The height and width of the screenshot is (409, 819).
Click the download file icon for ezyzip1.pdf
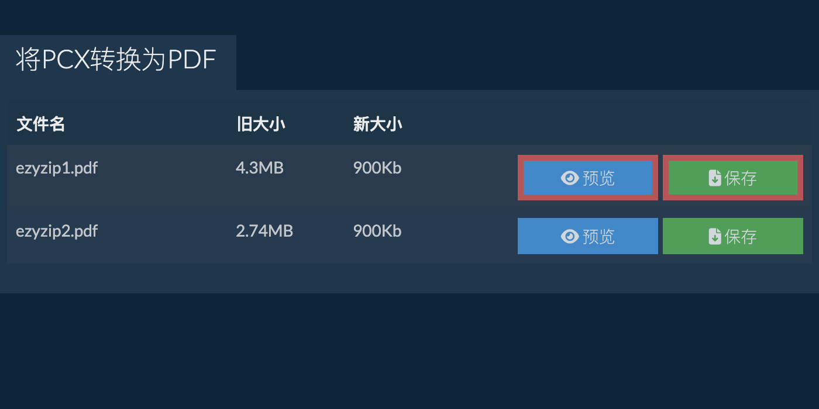point(714,178)
